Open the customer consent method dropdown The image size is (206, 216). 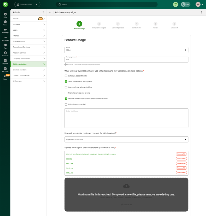pyautogui.click(x=126, y=139)
